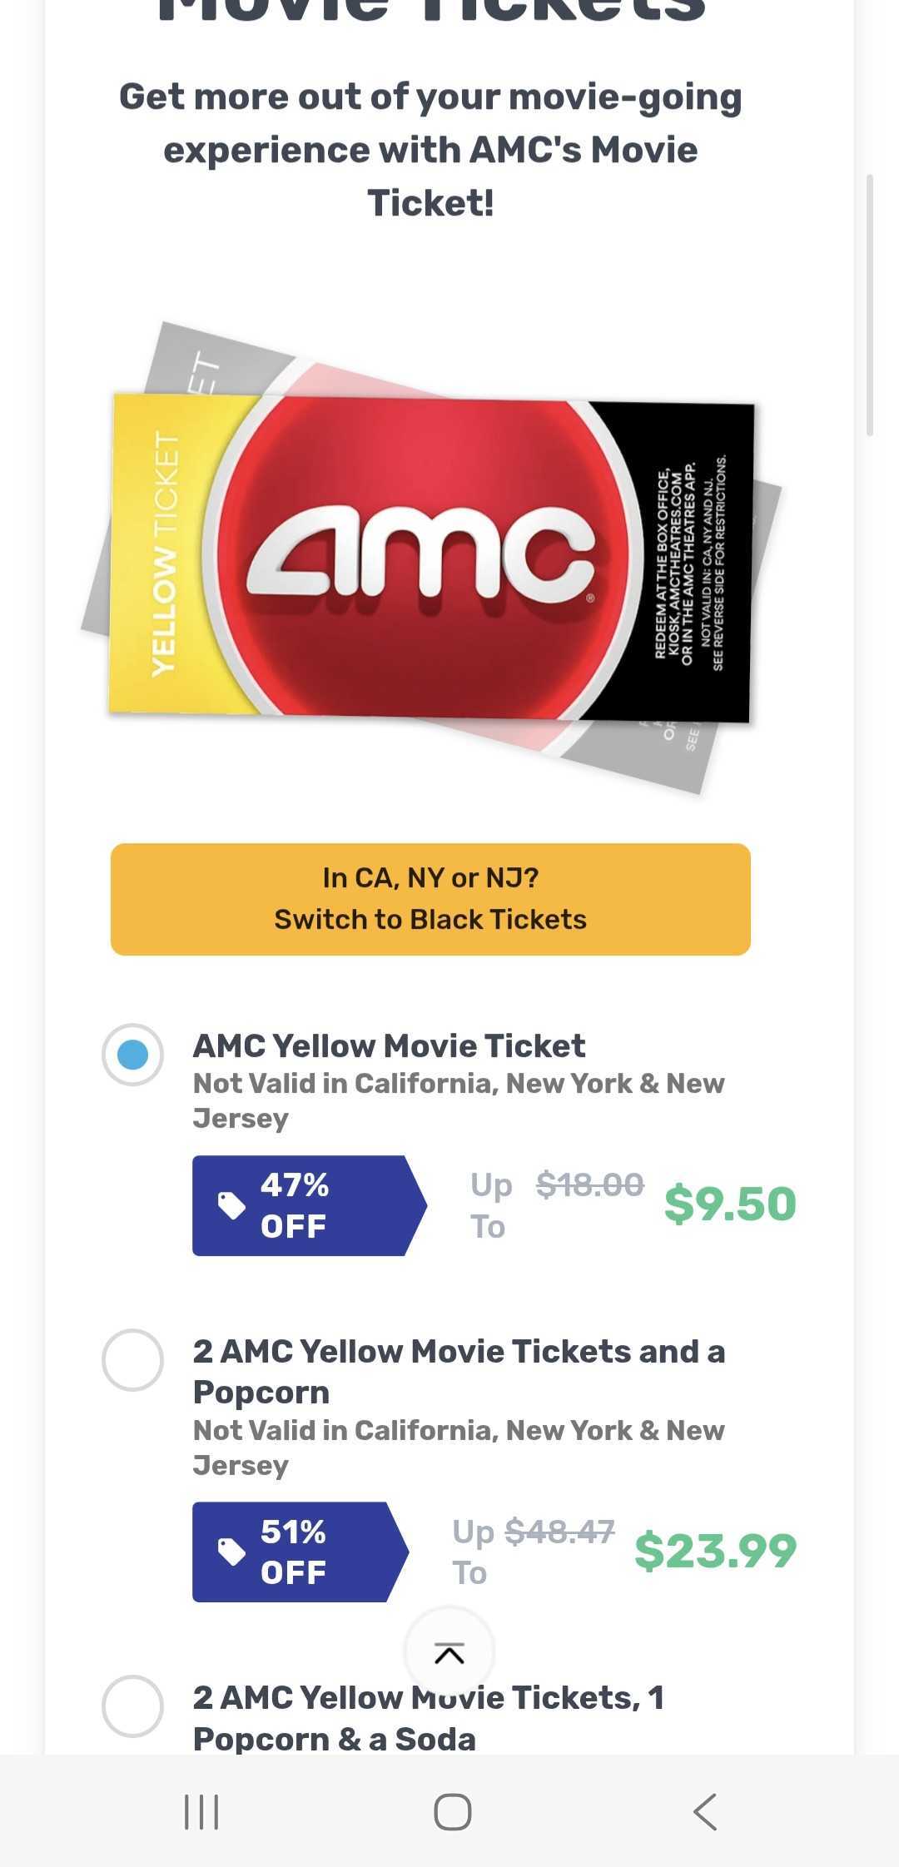Tap the 51% OFF discount badge
Viewport: 899px width, 1867px height.
coord(300,1552)
